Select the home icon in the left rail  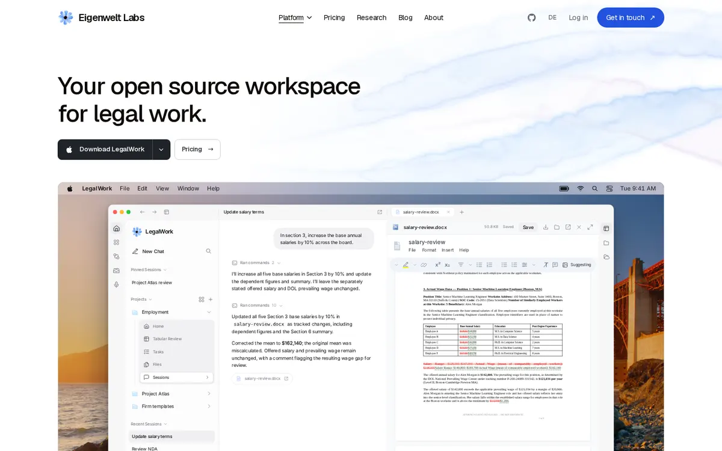tap(116, 229)
